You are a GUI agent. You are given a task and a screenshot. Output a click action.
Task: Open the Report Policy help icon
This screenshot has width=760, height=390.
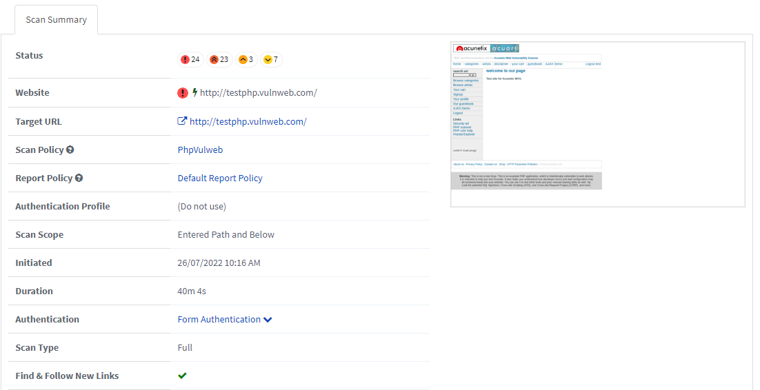coord(79,178)
